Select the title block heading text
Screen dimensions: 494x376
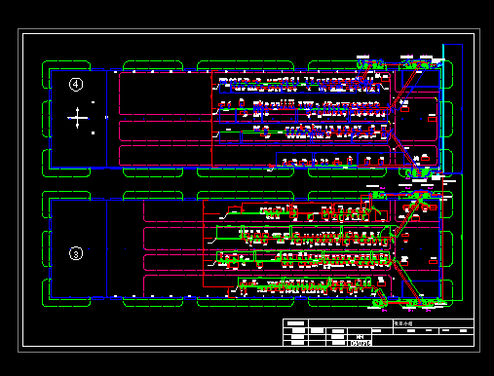tap(402, 323)
